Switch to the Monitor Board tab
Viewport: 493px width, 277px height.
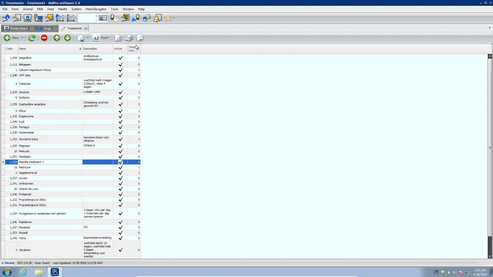[x=18, y=28]
